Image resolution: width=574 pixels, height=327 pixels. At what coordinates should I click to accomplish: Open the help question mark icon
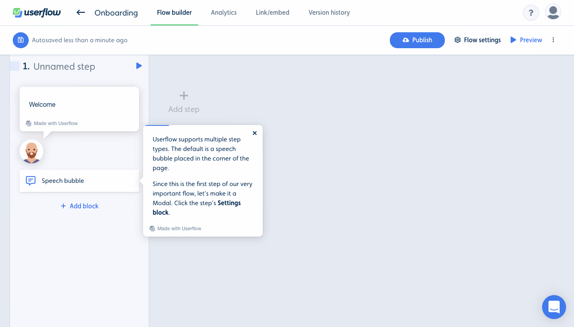click(531, 13)
